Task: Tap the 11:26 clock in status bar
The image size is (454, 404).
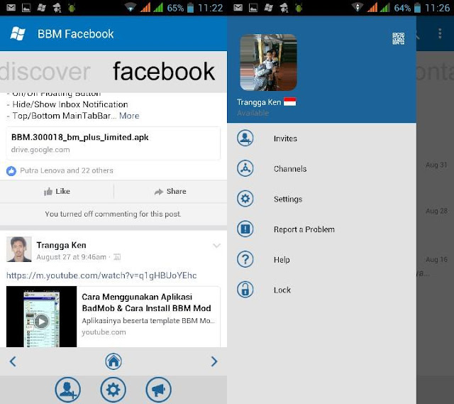Action: pyautogui.click(x=437, y=8)
